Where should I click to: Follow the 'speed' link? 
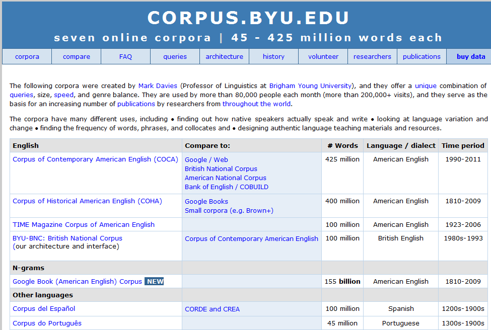64,95
